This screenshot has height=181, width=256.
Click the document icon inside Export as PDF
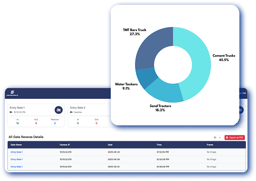pos(227,137)
